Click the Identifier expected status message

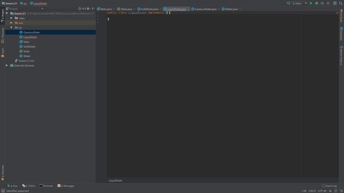pyautogui.click(x=18, y=191)
